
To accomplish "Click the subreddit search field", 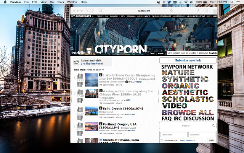I will [188, 125].
